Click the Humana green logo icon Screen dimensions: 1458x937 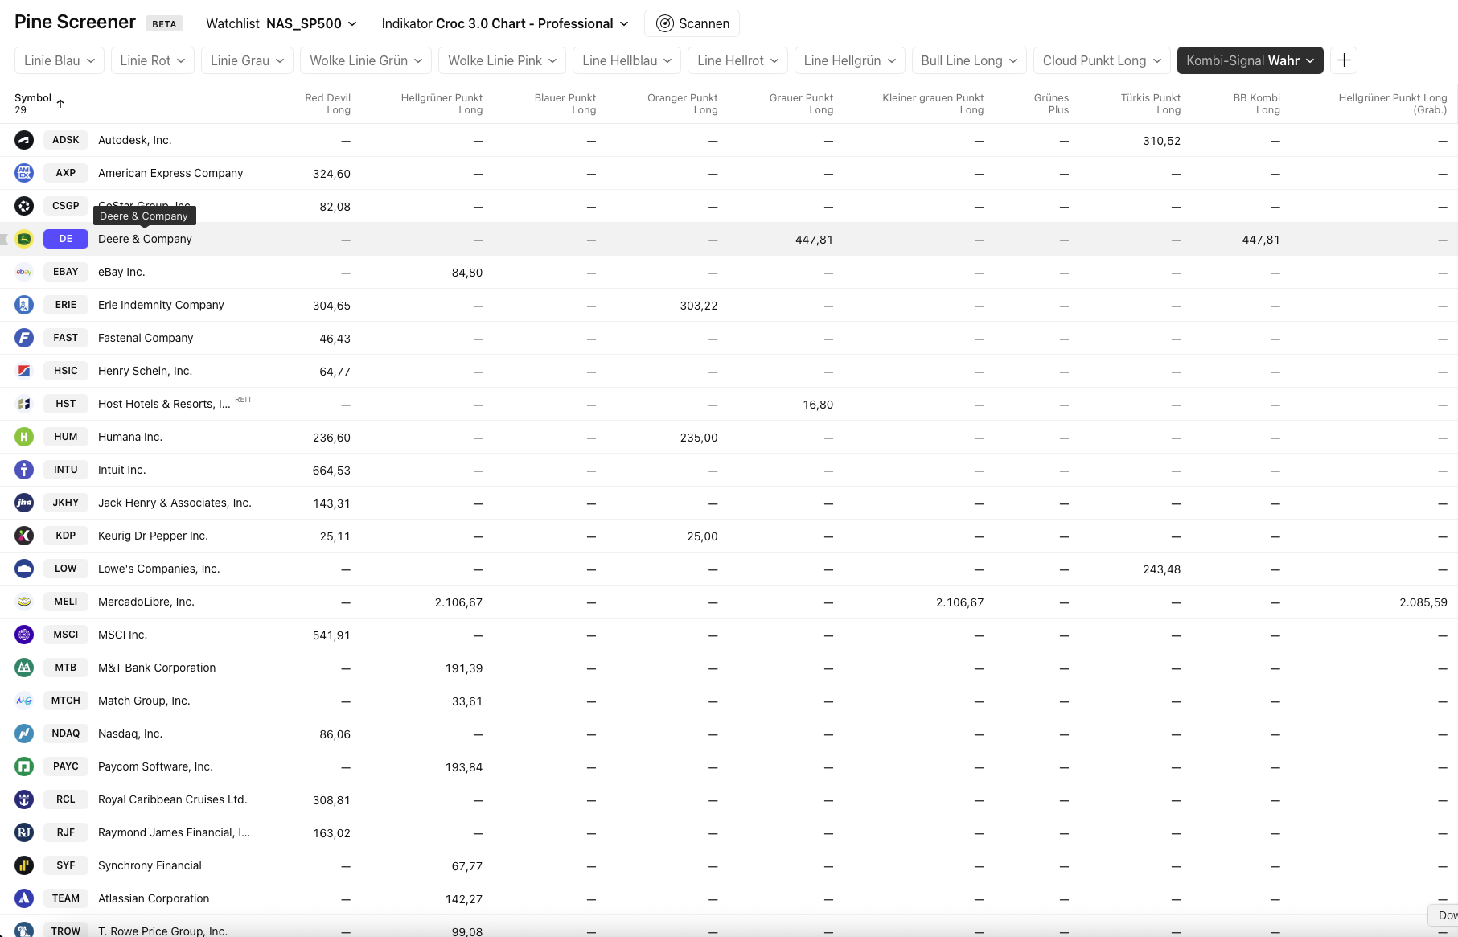point(24,437)
